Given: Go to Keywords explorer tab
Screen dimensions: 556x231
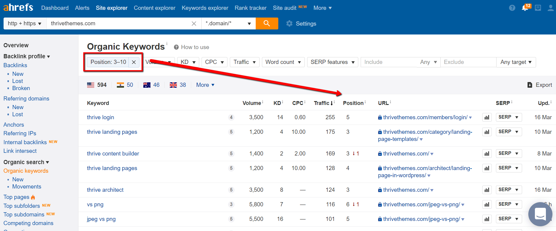Looking at the screenshot, I should coord(205,8).
